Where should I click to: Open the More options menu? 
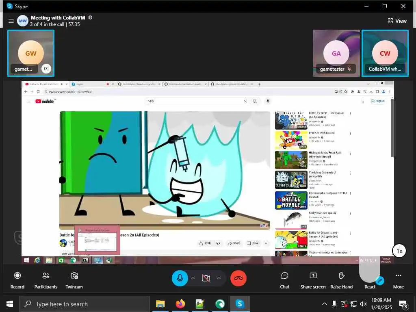[x=398, y=280]
